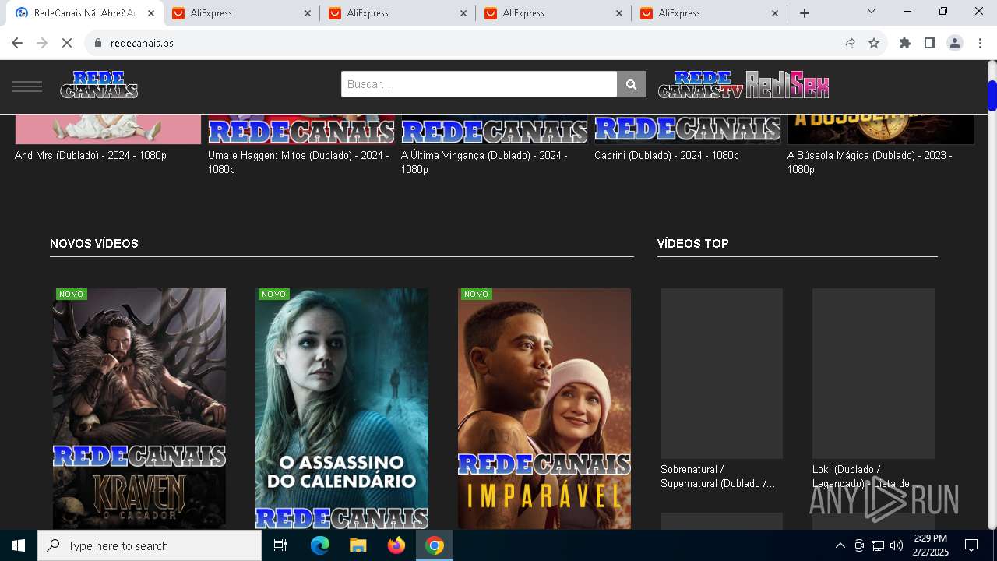The width and height of the screenshot is (997, 561).
Task: Open And Mrs (Dublado) 2024 title link
Action: pyautogui.click(x=90, y=155)
